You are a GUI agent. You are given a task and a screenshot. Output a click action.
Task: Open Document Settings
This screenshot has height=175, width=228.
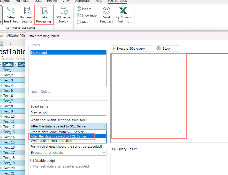coord(27,15)
